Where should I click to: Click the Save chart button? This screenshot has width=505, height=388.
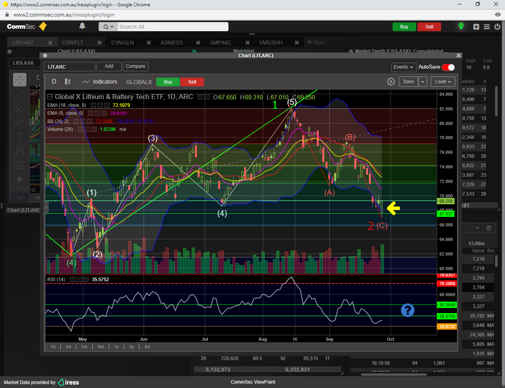[x=409, y=82]
